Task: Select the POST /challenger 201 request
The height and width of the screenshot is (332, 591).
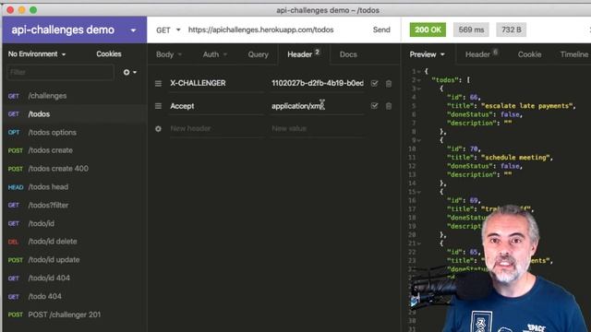Action: coord(75,314)
